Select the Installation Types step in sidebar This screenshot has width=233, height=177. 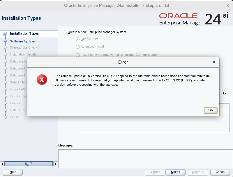(24, 33)
